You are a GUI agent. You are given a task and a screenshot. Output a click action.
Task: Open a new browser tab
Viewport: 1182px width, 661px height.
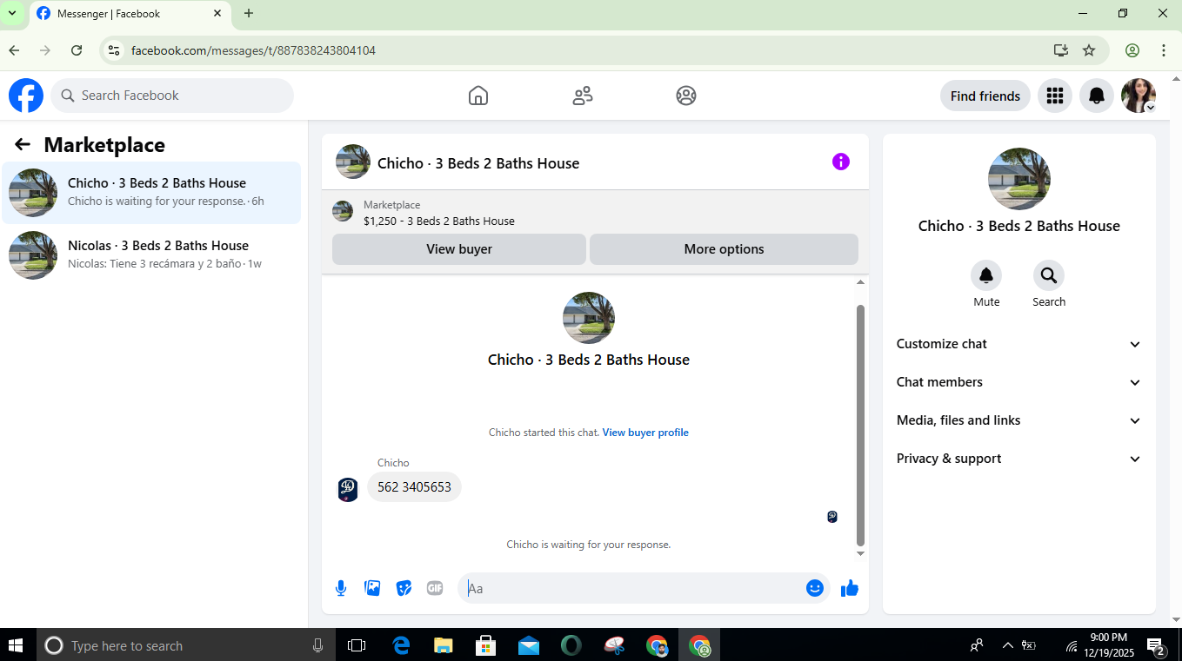click(x=249, y=13)
